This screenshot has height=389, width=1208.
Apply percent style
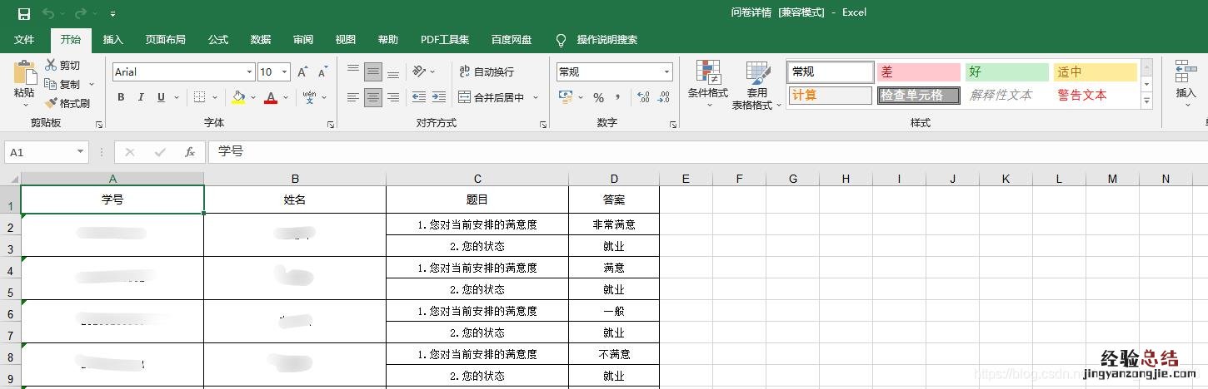pyautogui.click(x=598, y=97)
